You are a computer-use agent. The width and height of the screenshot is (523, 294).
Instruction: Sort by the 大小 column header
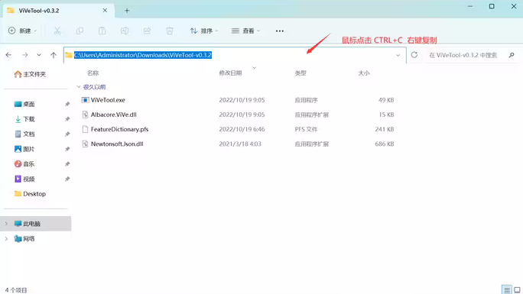tap(363, 73)
